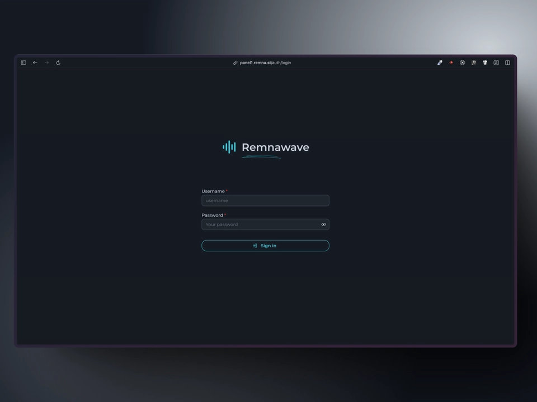Click the script-style extension icon in toolbar
Image resolution: width=537 pixels, height=402 pixels.
(474, 63)
